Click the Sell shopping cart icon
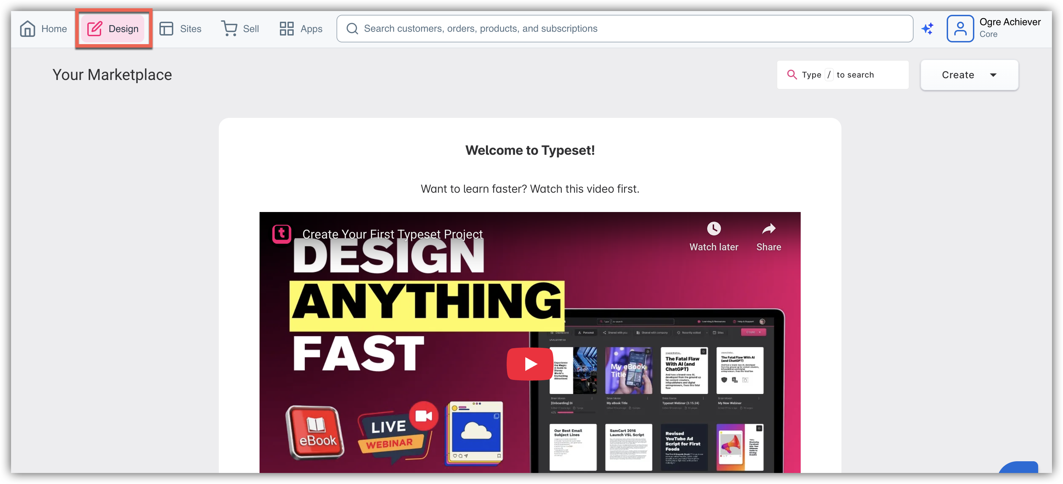 (229, 29)
